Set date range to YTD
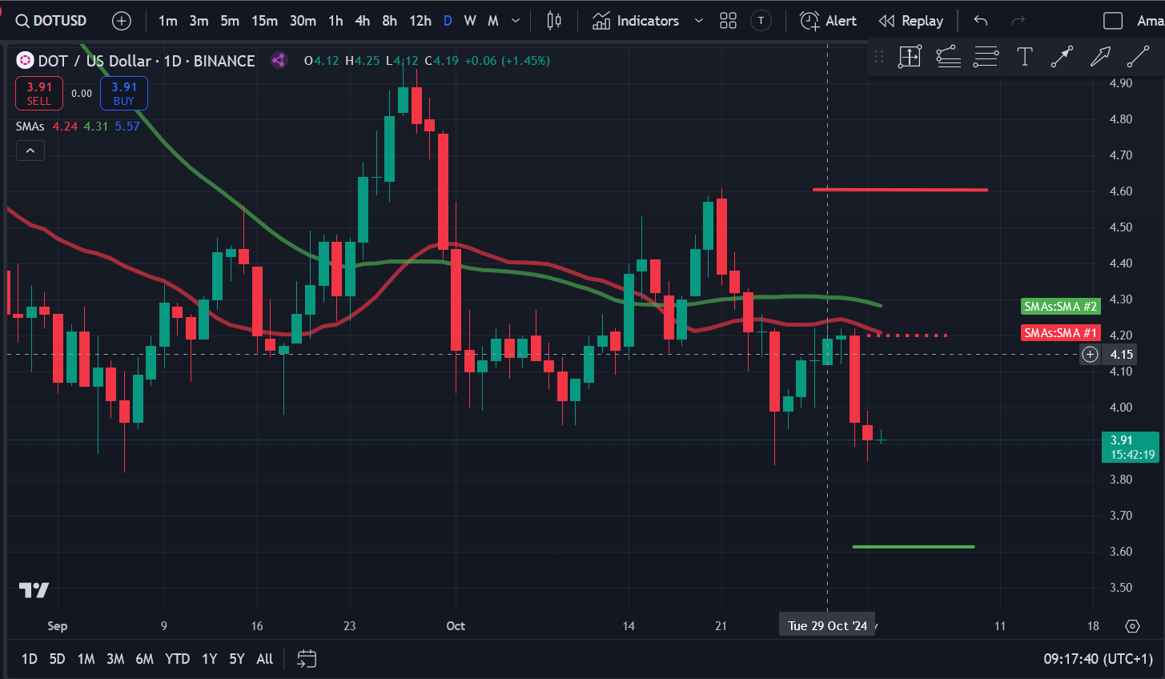 tap(177, 659)
